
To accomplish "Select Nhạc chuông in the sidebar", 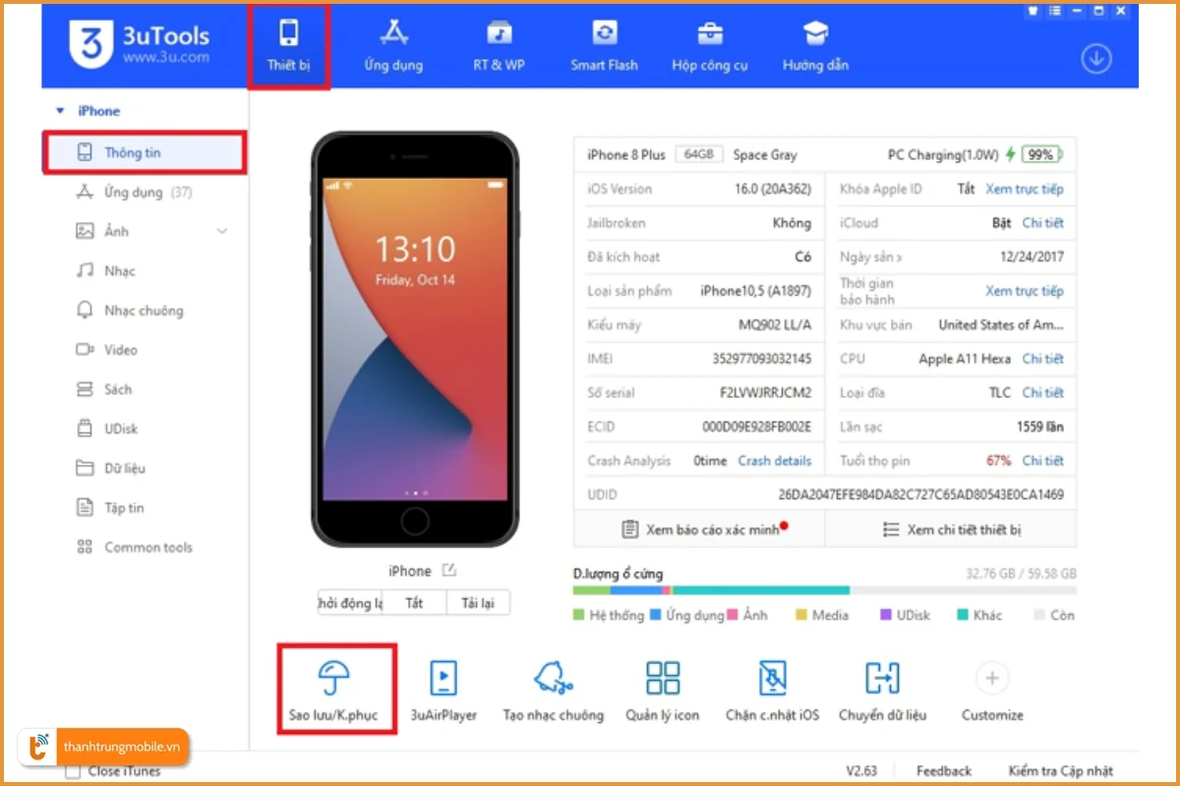I will click(143, 310).
